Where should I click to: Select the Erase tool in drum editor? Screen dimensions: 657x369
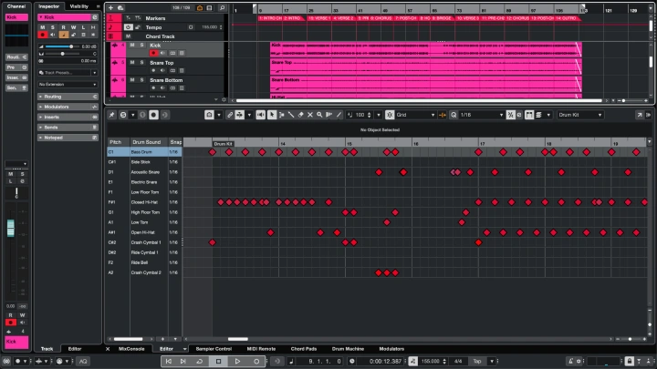(300, 115)
